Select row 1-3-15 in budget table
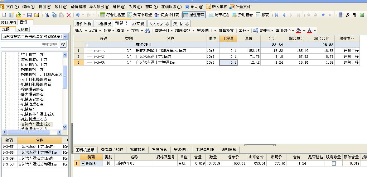Image resolution: width=367 pixels, height=177 pixels. (216, 51)
